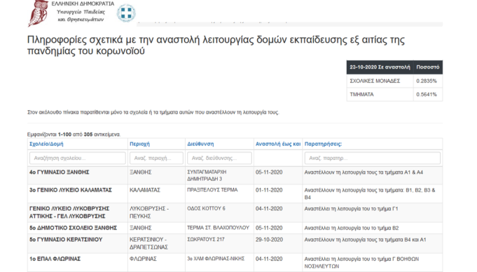477x272 pixels.
Task: Click the ΣΧΟΛΙΚΕΣ ΜΟΝΑΔΕΣ statistics label
Action: pos(375,81)
